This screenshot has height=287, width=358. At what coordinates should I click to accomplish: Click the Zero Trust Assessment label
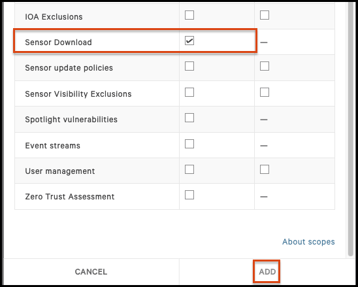click(70, 197)
